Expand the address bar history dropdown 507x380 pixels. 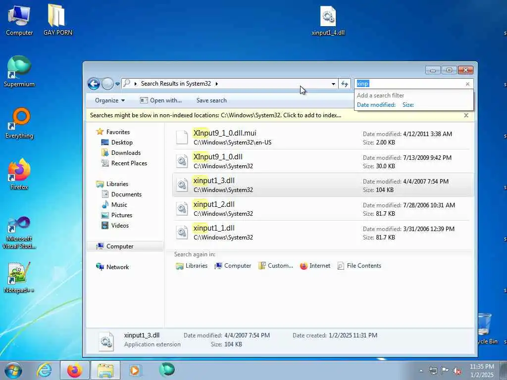pos(333,84)
